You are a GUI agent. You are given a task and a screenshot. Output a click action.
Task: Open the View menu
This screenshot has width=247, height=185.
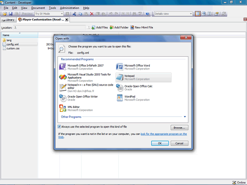point(24,8)
